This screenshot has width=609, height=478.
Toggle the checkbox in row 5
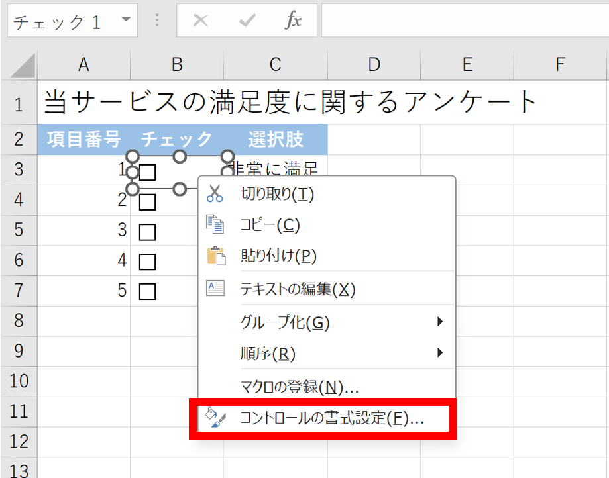(x=147, y=231)
